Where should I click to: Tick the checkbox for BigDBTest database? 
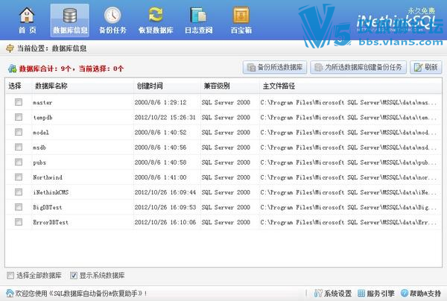click(19, 207)
